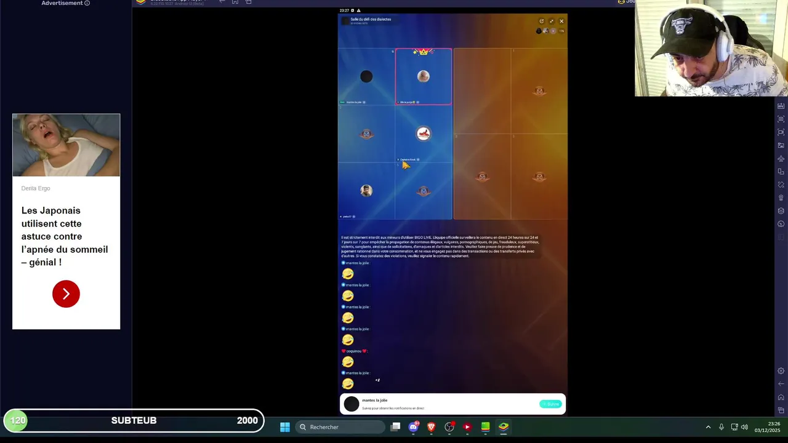788x443 pixels.
Task: Join the empty blue seat in the bottom row
Action: [x=424, y=191]
